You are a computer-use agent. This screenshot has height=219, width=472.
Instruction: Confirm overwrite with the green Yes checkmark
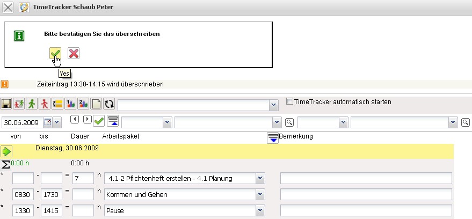click(x=55, y=53)
